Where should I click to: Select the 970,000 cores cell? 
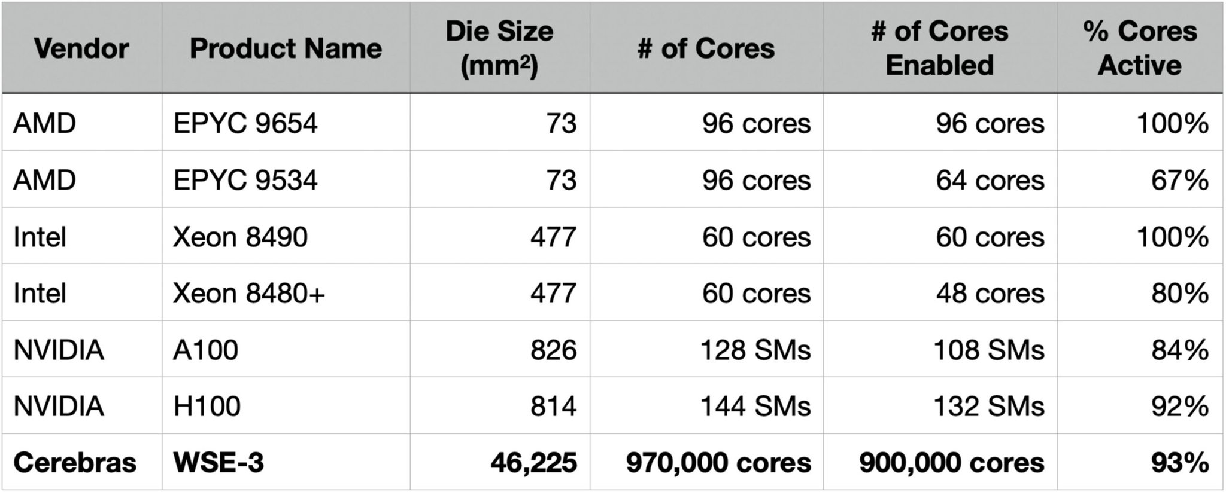pyautogui.click(x=706, y=462)
